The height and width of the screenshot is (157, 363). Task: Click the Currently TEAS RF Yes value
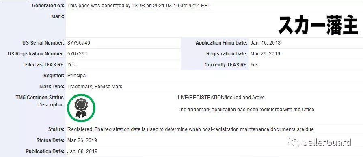255,65
